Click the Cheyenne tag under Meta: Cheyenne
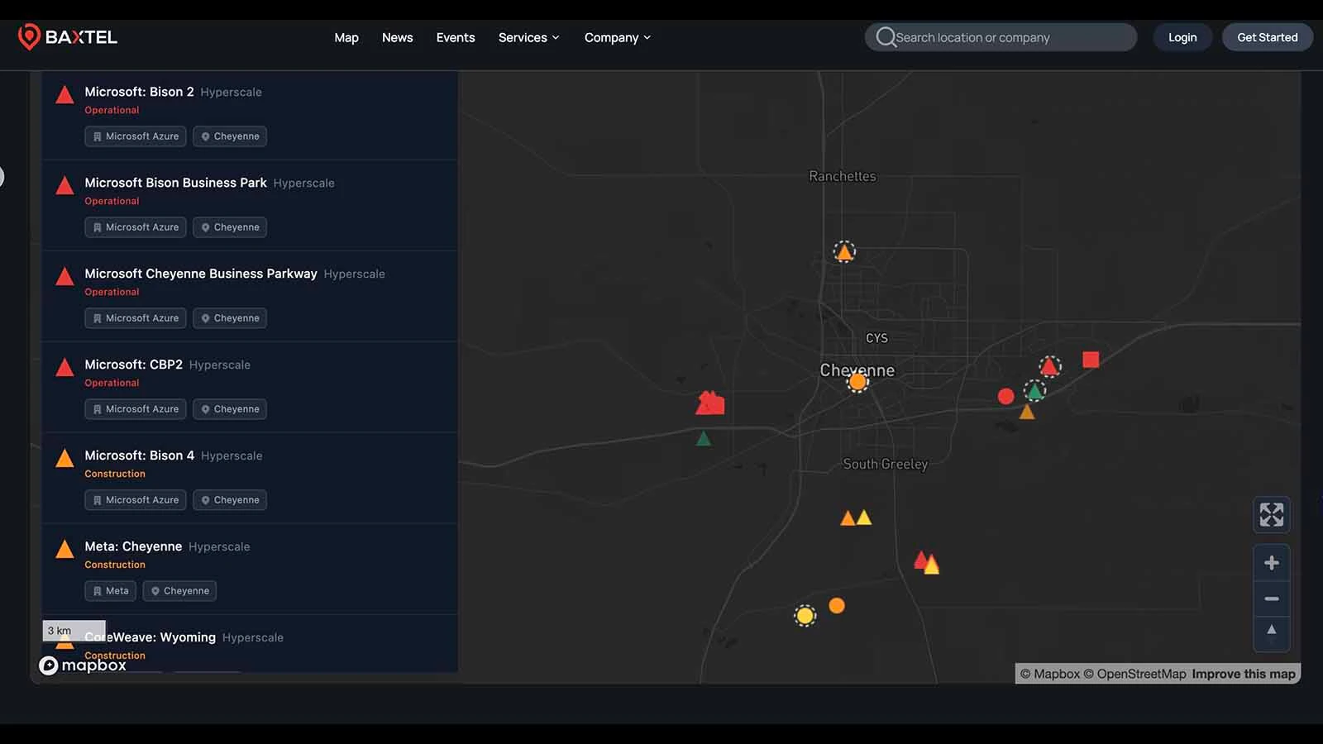 179,590
